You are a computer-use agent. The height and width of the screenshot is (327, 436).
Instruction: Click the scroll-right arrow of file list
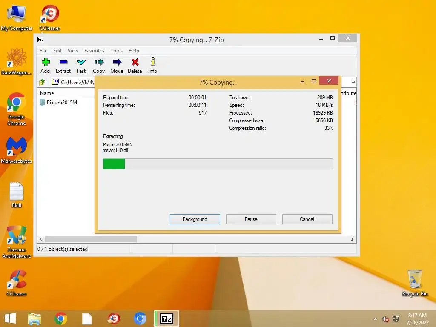[352, 239]
